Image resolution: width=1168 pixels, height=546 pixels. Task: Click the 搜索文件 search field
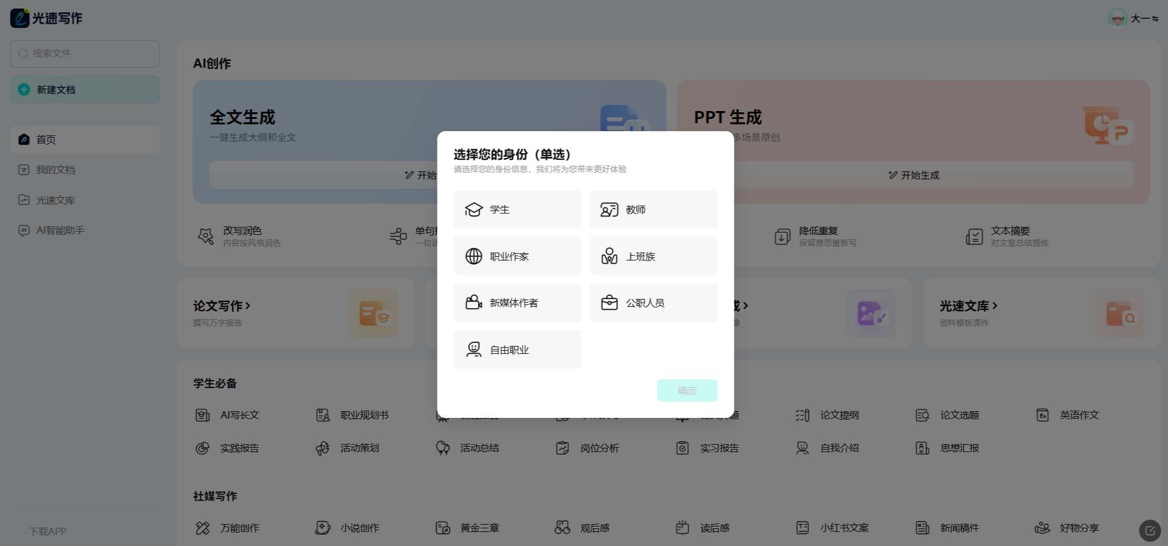point(85,54)
